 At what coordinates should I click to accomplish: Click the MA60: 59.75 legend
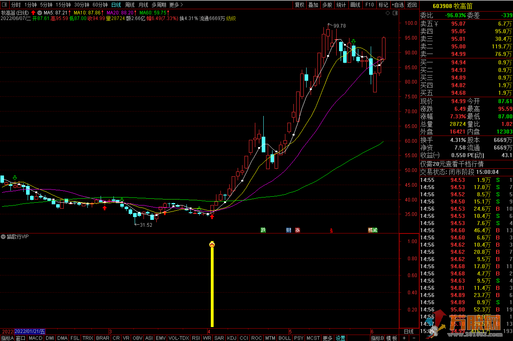click(153, 13)
